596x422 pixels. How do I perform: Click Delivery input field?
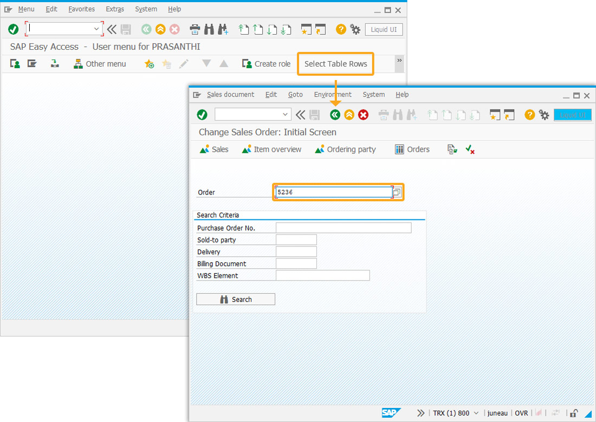point(296,251)
